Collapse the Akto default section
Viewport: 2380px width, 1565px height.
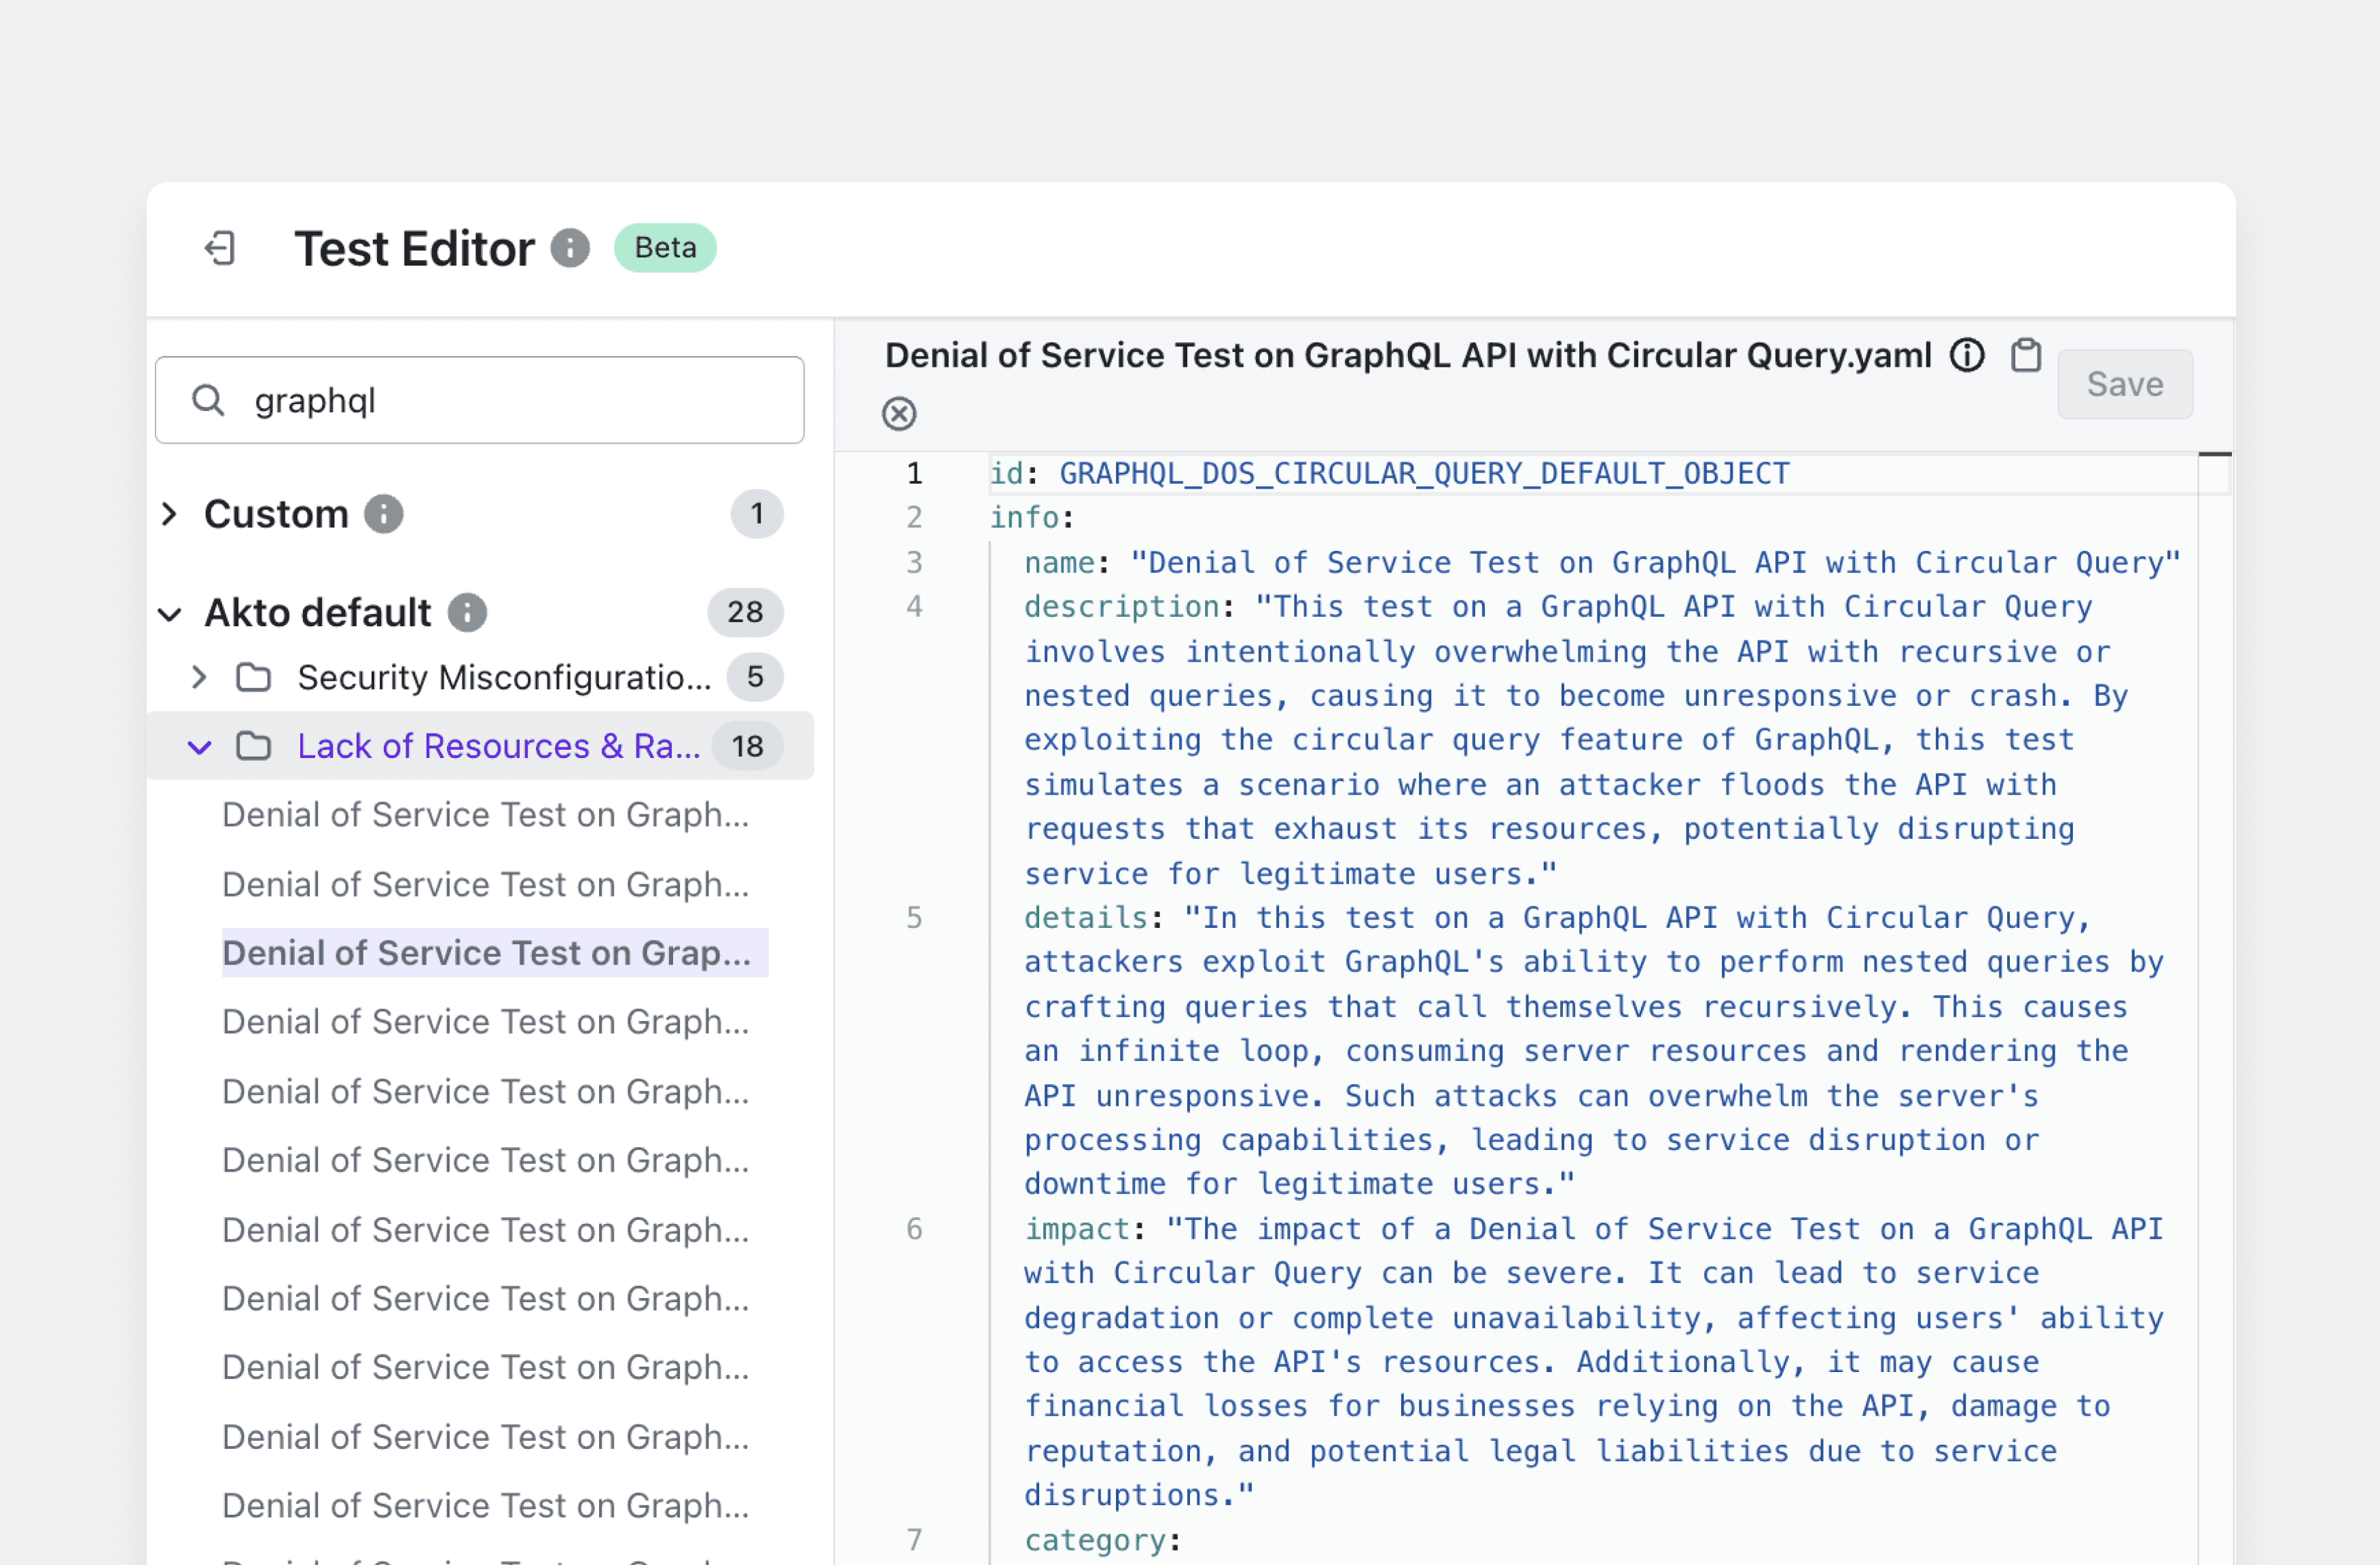tap(170, 613)
